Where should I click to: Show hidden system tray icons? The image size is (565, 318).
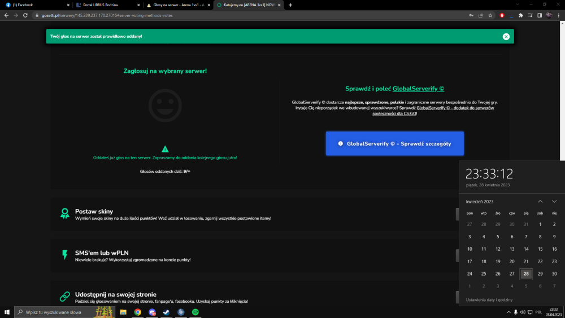(508, 312)
